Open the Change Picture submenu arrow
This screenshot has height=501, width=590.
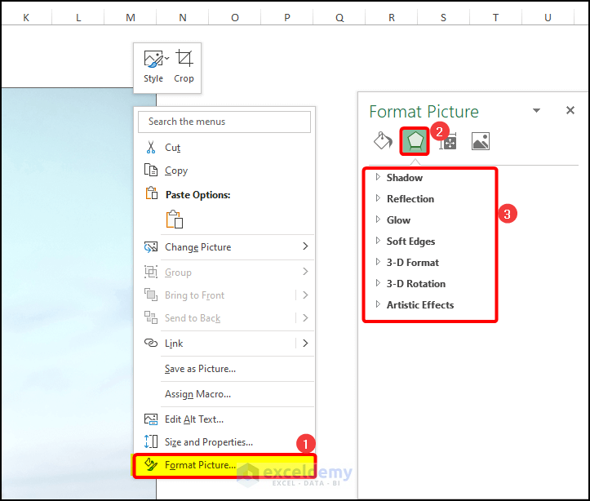[x=305, y=246]
